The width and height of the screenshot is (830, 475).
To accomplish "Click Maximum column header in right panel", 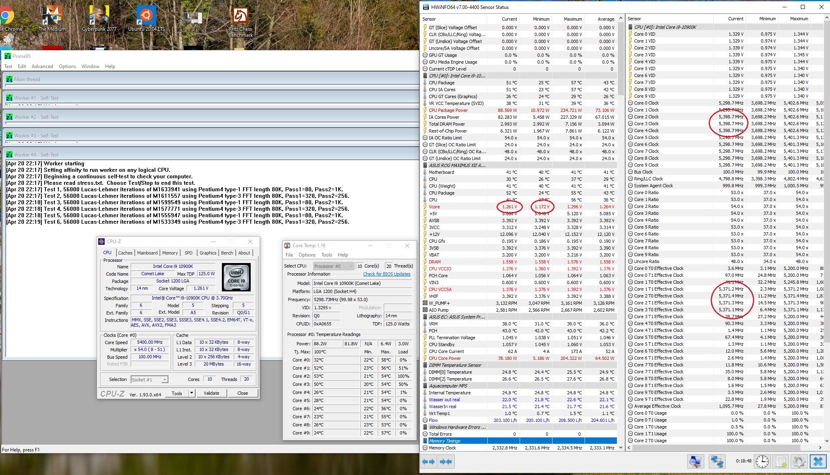I will coord(794,19).
